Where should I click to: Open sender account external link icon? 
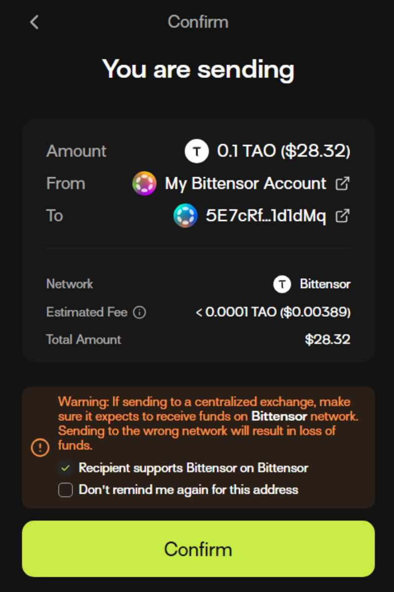point(342,184)
